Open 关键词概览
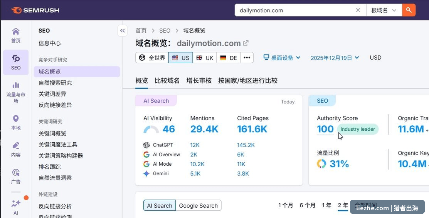429x218 pixels. pos(52,134)
